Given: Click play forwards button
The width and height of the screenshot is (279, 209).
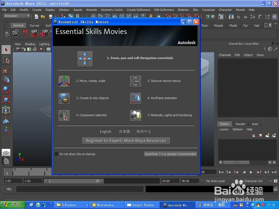Looking at the screenshot, I should pos(251,172).
